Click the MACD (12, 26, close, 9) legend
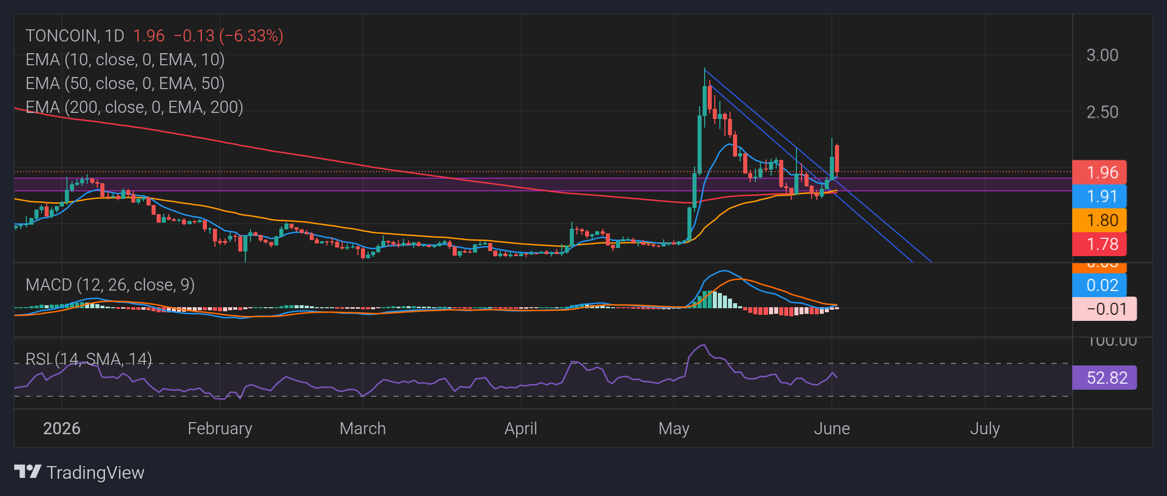 click(x=110, y=285)
